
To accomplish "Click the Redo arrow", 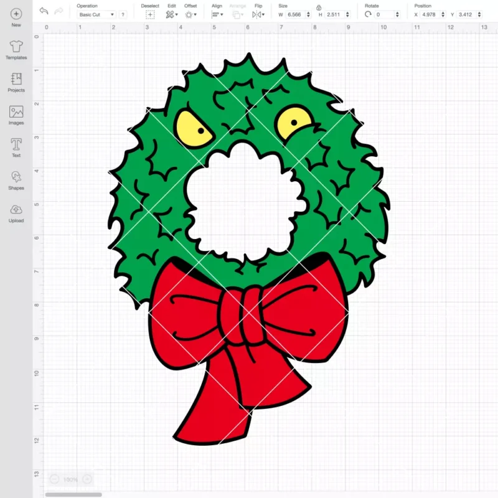I will (x=59, y=11).
